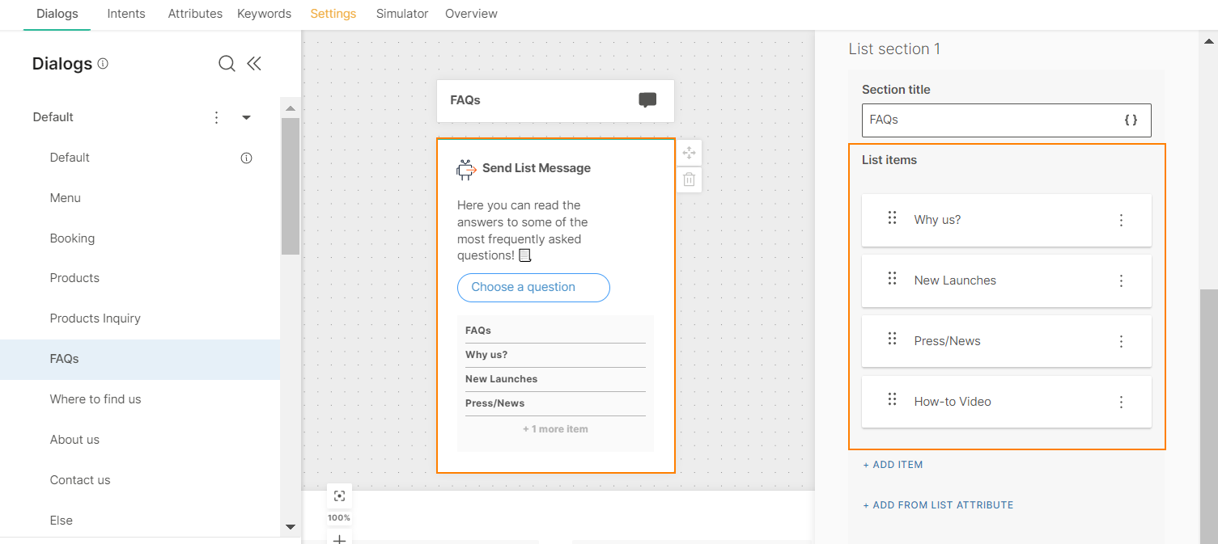Click the info icon beside the Dialogs heading
Viewport: 1218px width, 544px height.
pyautogui.click(x=104, y=62)
